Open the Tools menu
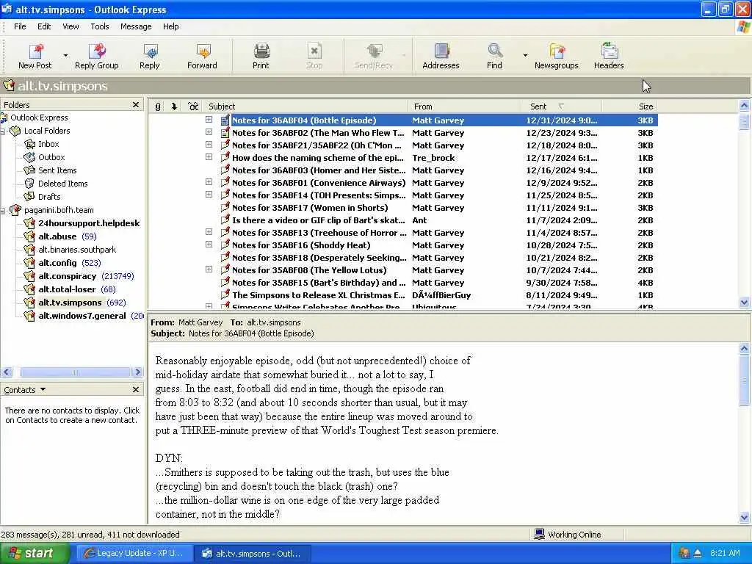Image resolution: width=752 pixels, height=564 pixels. tap(100, 26)
